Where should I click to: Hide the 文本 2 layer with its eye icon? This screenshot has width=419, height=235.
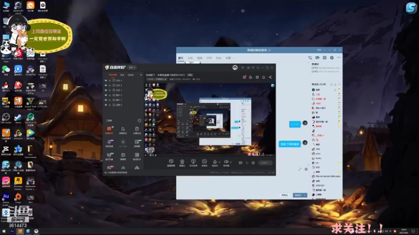click(106, 85)
